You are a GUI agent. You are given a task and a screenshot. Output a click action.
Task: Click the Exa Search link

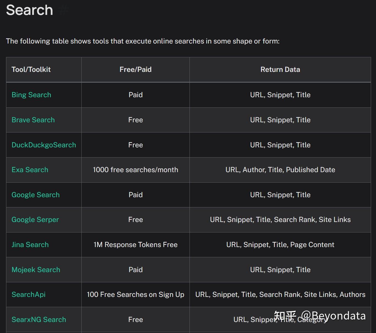coord(30,170)
